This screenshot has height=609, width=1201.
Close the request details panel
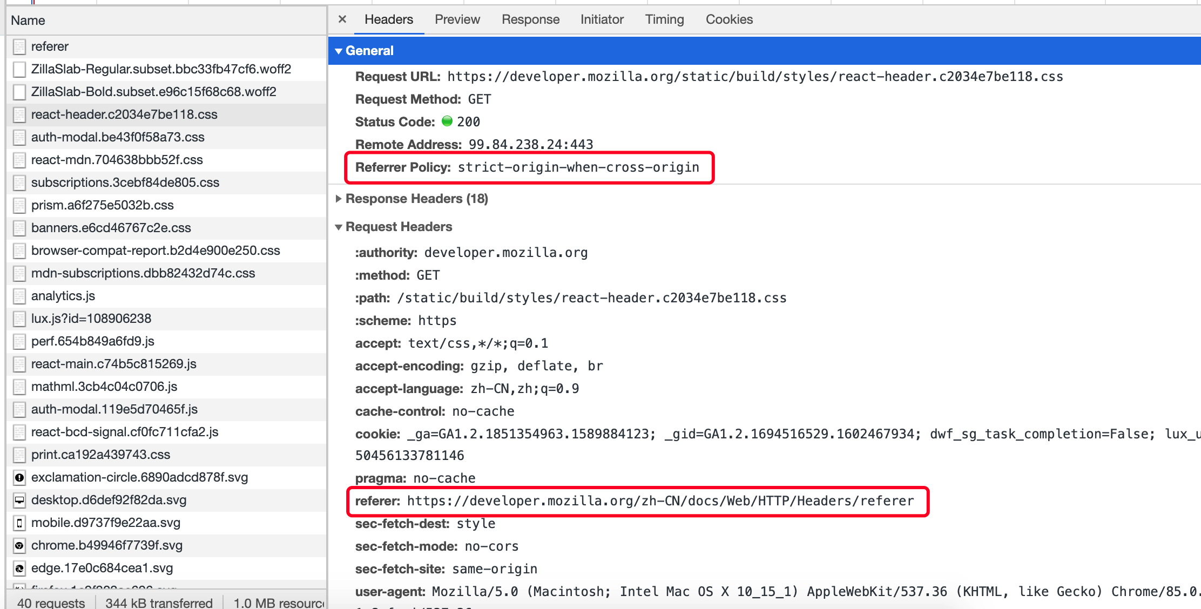pyautogui.click(x=342, y=19)
